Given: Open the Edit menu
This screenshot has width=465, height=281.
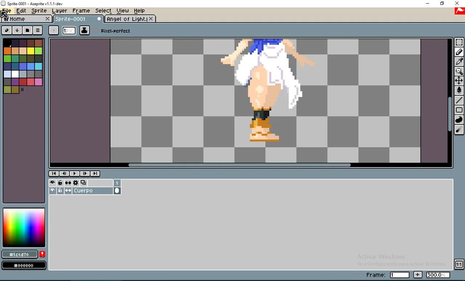Looking at the screenshot, I should [21, 11].
